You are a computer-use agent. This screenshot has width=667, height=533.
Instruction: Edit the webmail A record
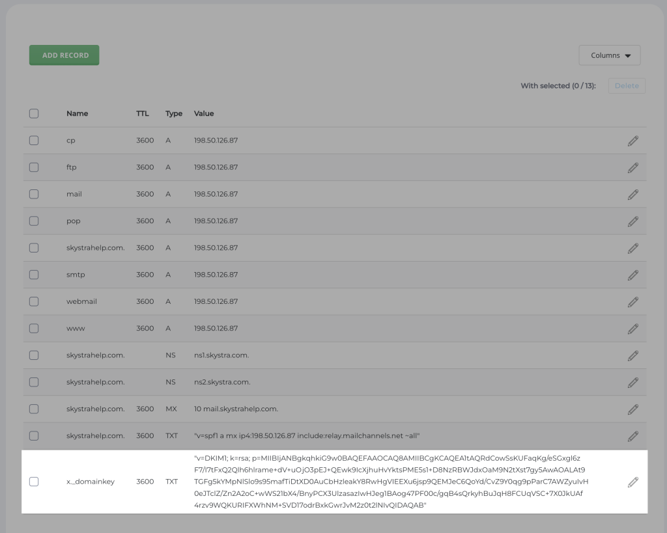tap(632, 302)
